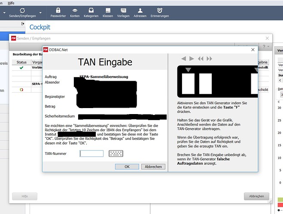The height and width of the screenshot is (214, 283).
Task: Click the Sicherheitsmedium label
Action: tap(60, 116)
